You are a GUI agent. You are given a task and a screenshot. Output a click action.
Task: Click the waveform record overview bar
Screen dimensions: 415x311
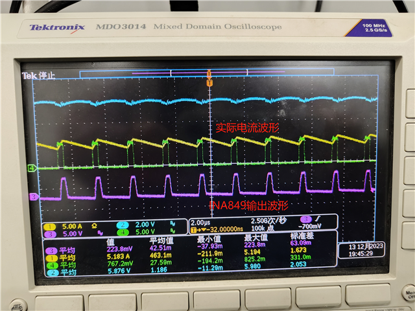pos(207,73)
